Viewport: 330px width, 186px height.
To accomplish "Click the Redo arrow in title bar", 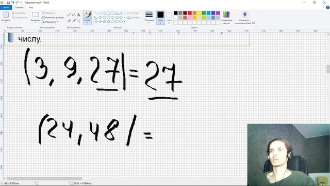I will click(17, 3).
